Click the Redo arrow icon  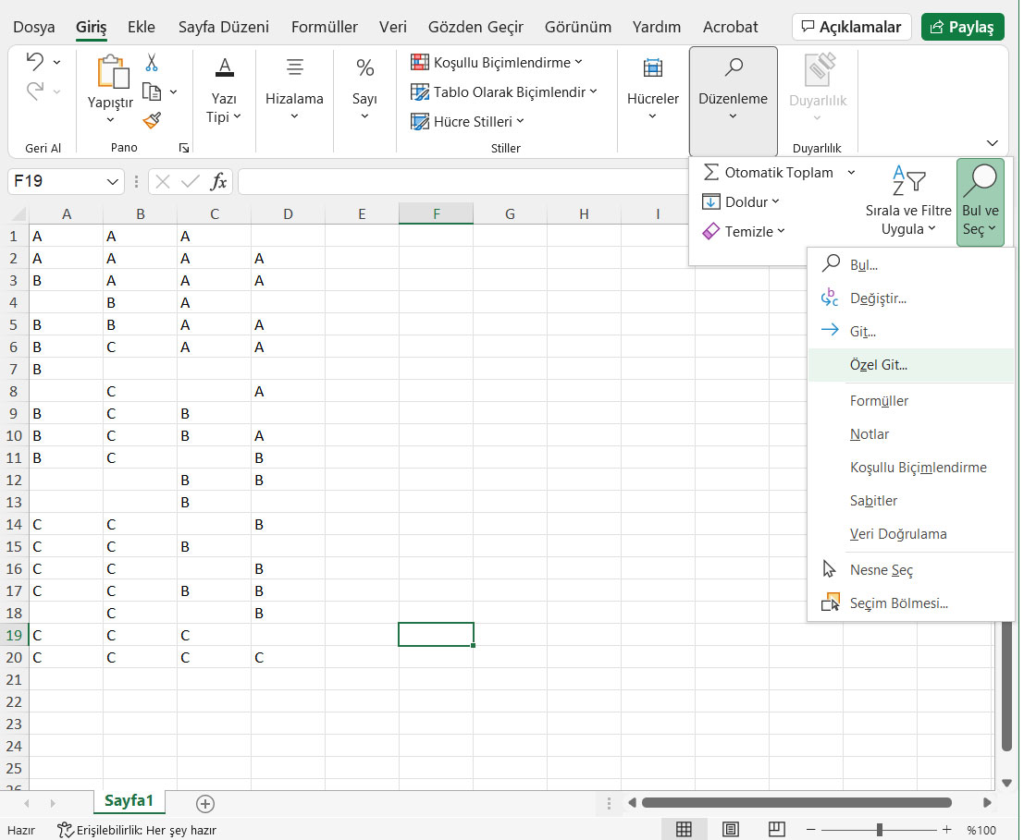(x=34, y=91)
